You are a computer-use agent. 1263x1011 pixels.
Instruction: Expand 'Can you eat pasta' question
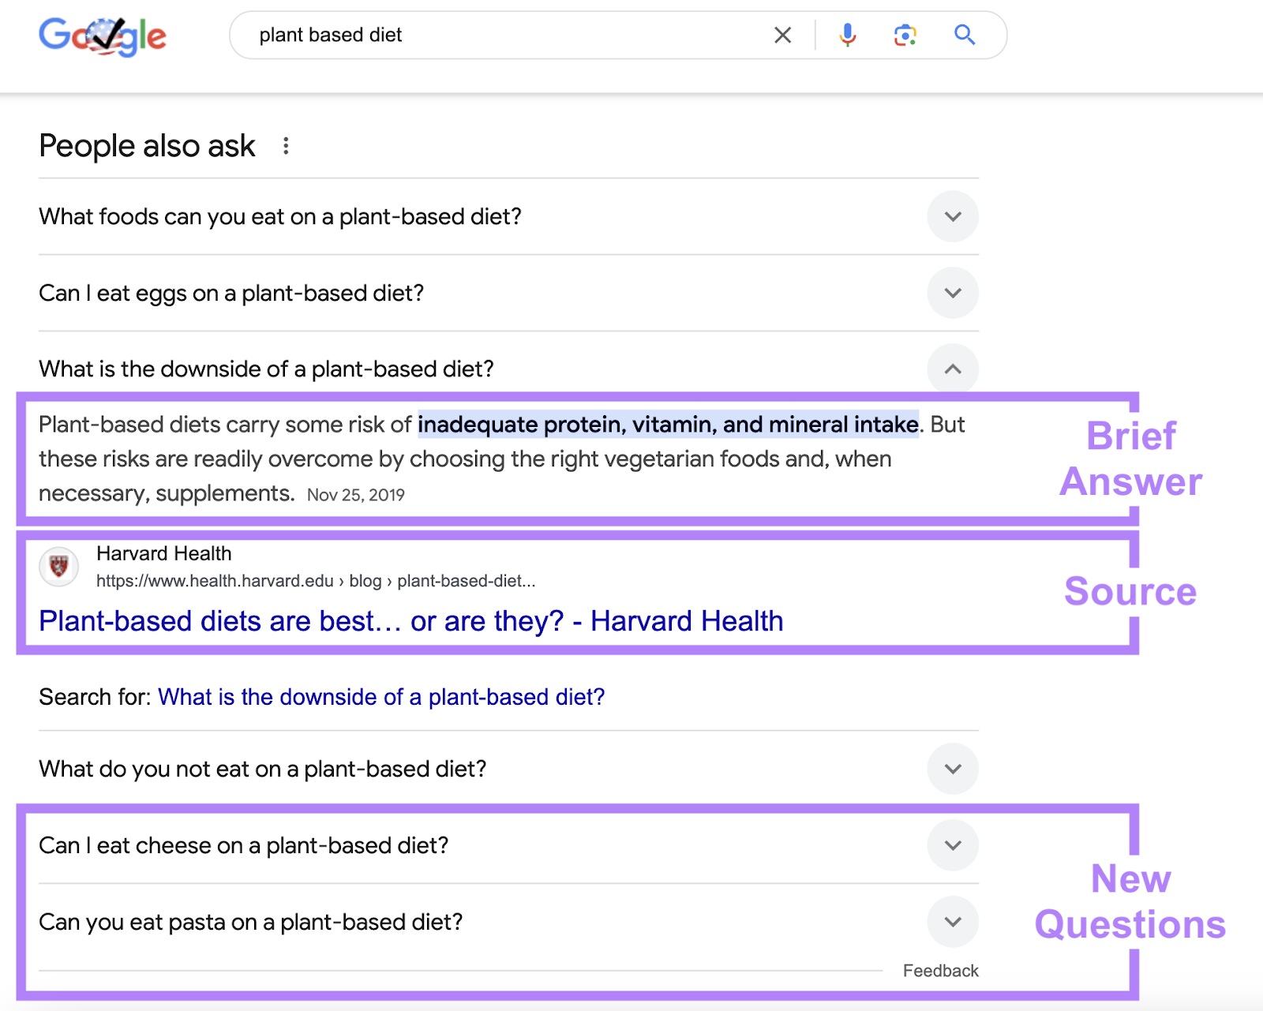(953, 922)
